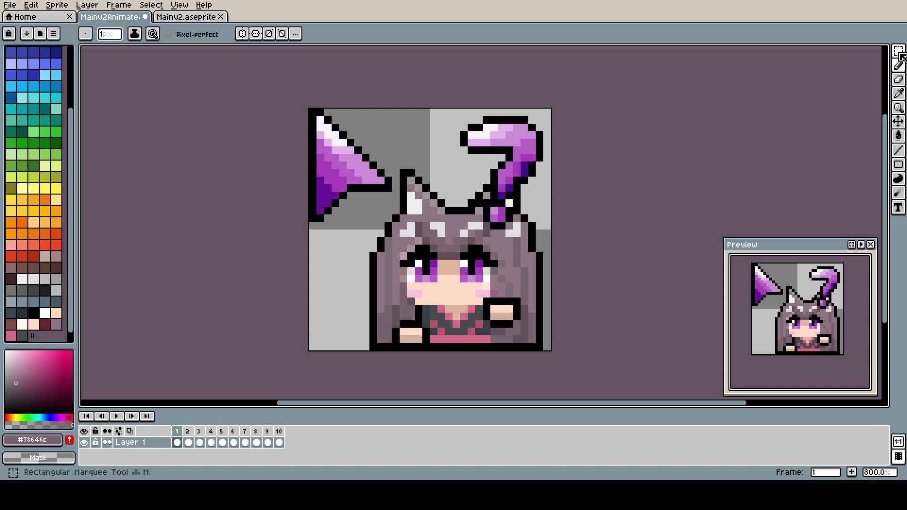Screen dimensions: 907x510
Task: Select the Text tool
Action: (x=898, y=208)
